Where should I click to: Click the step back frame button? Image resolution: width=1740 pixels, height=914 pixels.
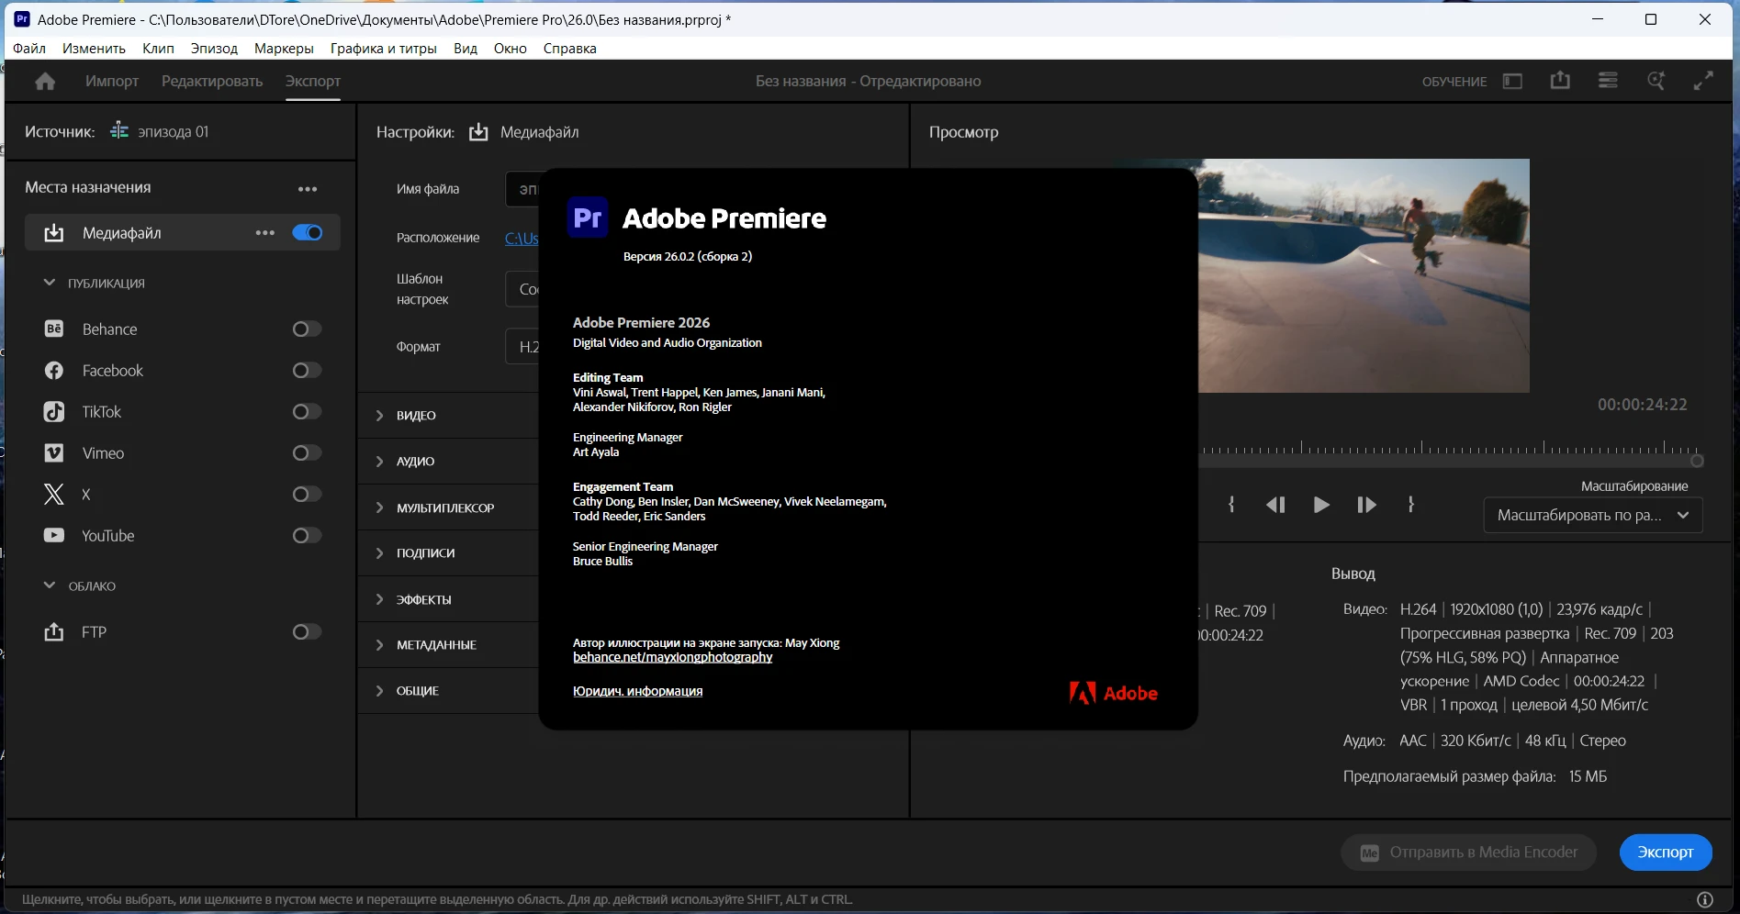point(1275,505)
